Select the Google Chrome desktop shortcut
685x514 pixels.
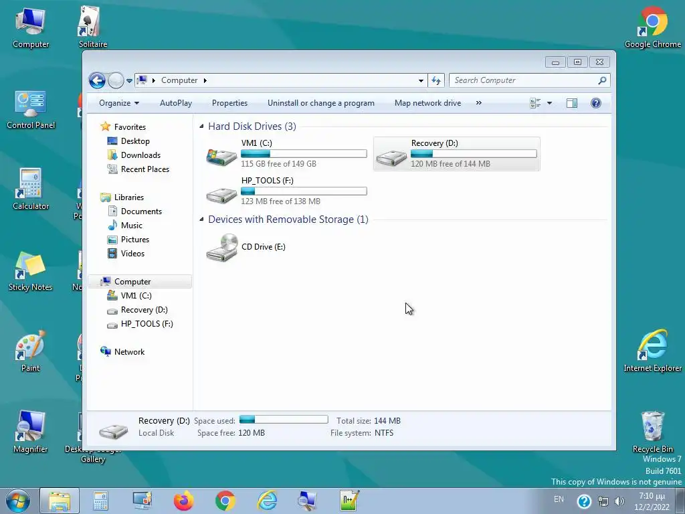coord(653,27)
